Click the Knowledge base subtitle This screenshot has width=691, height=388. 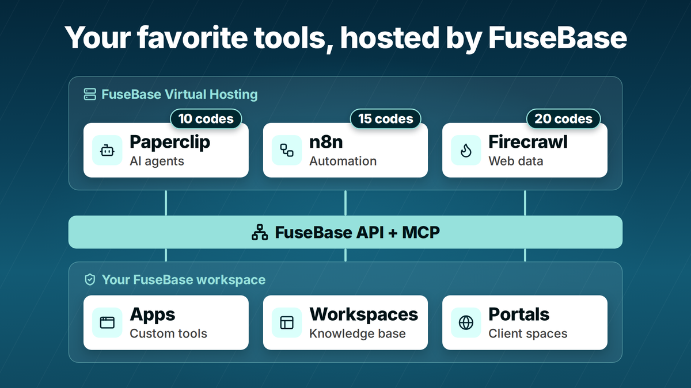click(x=358, y=333)
